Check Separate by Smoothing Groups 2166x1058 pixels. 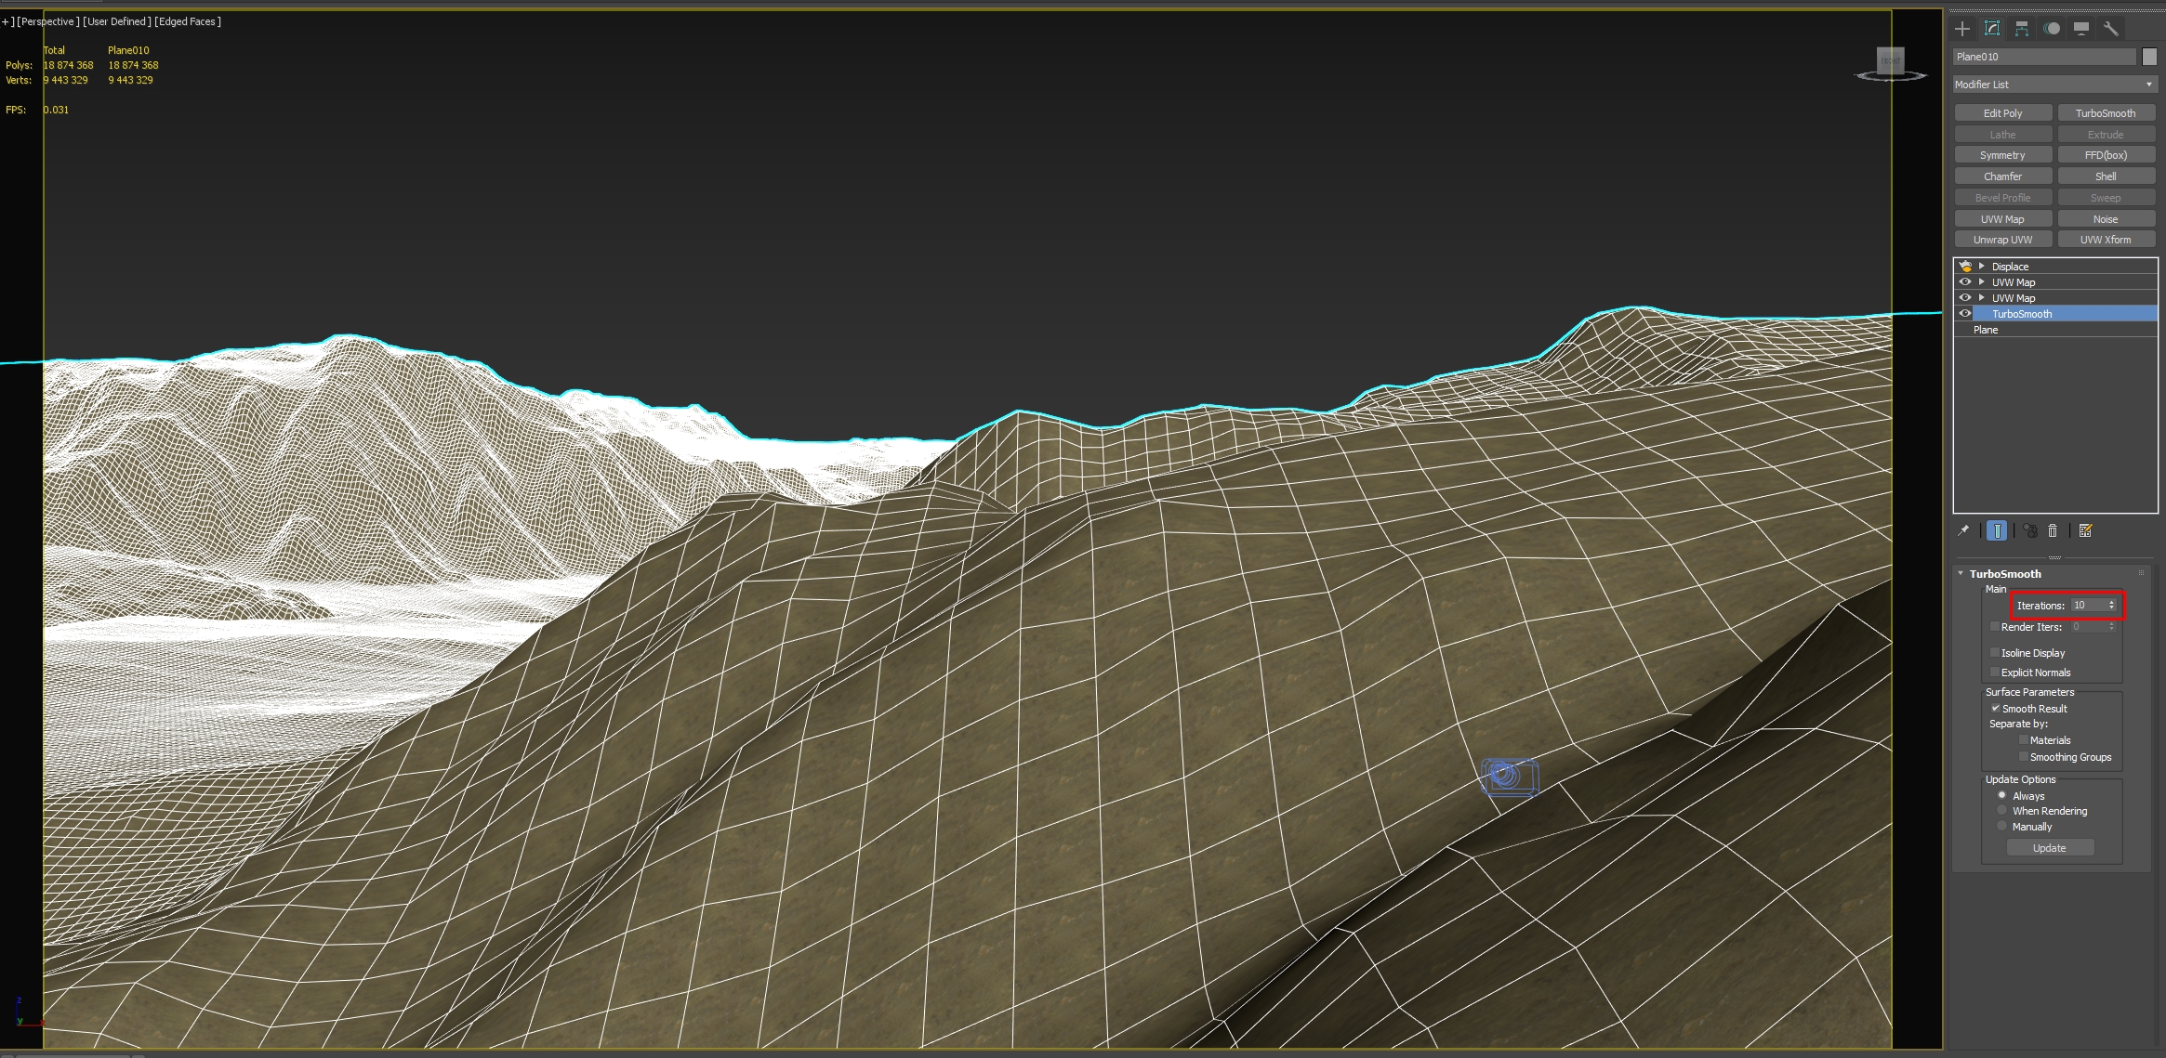pyautogui.click(x=2024, y=756)
